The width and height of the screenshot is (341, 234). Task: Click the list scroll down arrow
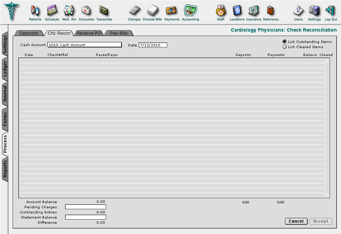click(327, 196)
